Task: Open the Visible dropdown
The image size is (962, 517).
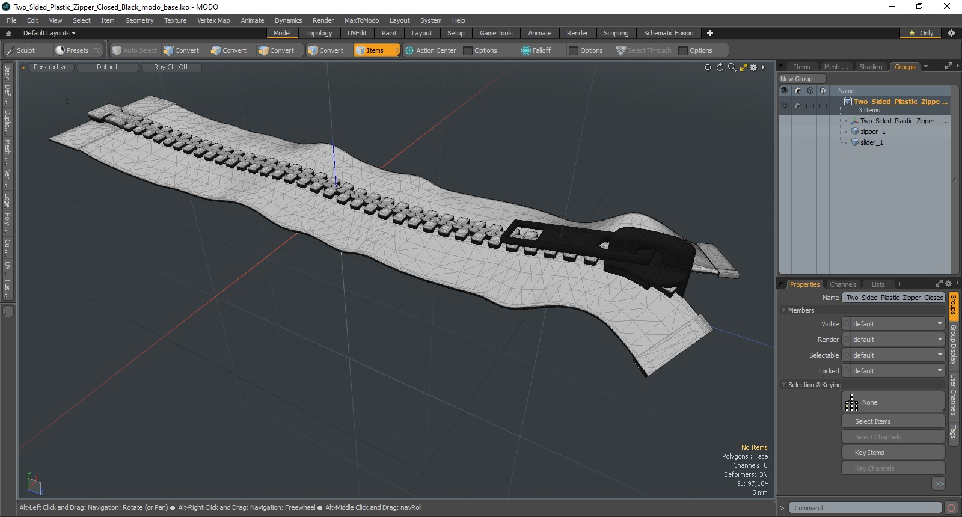Action: pyautogui.click(x=894, y=324)
